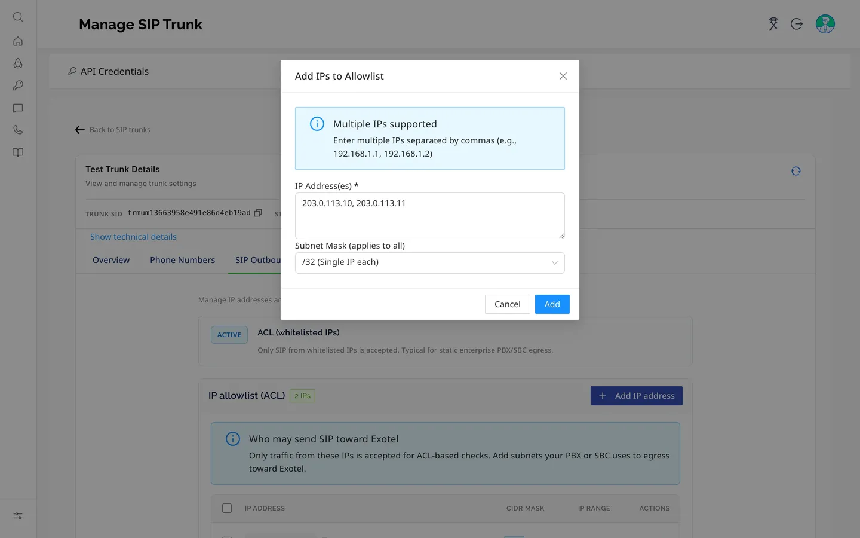The height and width of the screenshot is (538, 860).
Task: Switch to the Phone Numbers tab
Action: tap(182, 260)
